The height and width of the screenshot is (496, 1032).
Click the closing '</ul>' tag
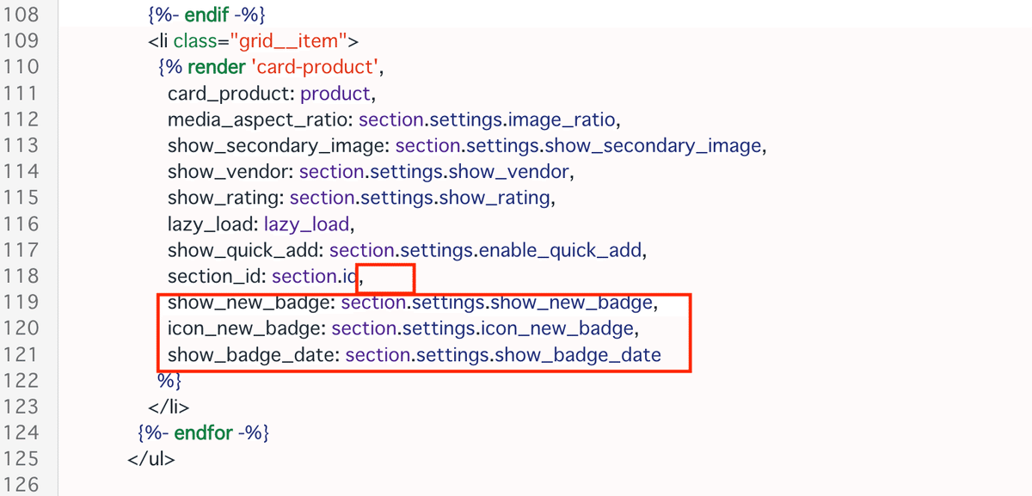pyautogui.click(x=151, y=459)
